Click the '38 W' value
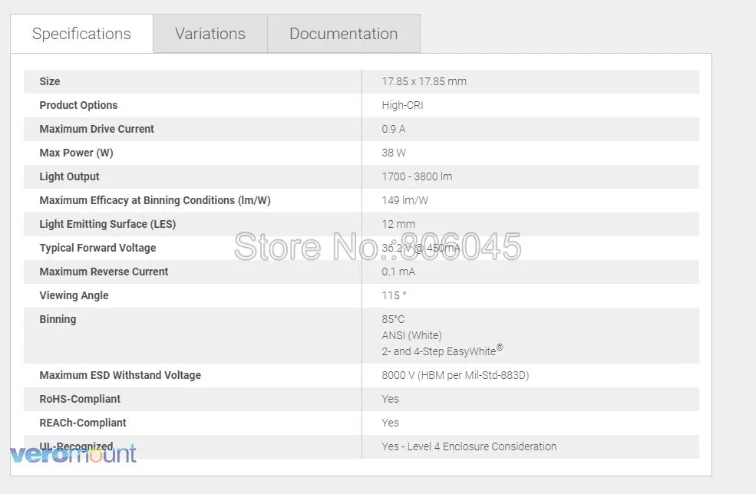756x494 pixels. tap(394, 153)
